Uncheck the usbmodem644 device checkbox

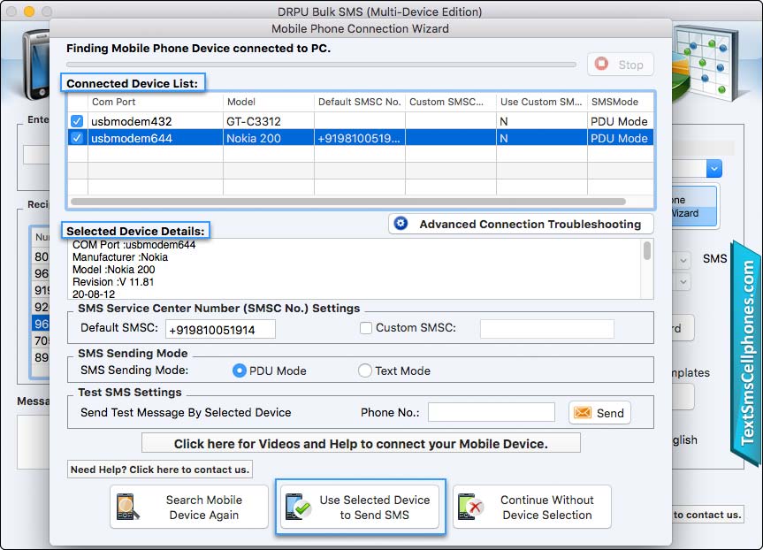tap(77, 138)
